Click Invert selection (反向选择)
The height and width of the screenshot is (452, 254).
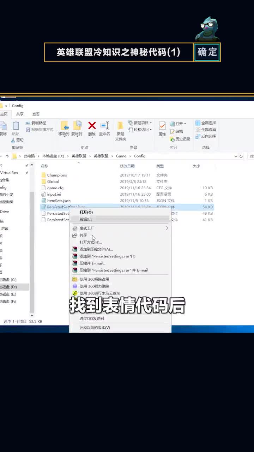206,136
